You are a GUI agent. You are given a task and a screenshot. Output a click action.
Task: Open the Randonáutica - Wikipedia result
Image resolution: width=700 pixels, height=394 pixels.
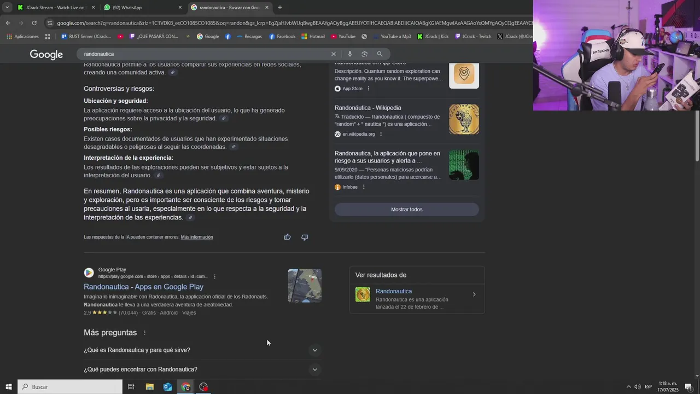click(367, 108)
